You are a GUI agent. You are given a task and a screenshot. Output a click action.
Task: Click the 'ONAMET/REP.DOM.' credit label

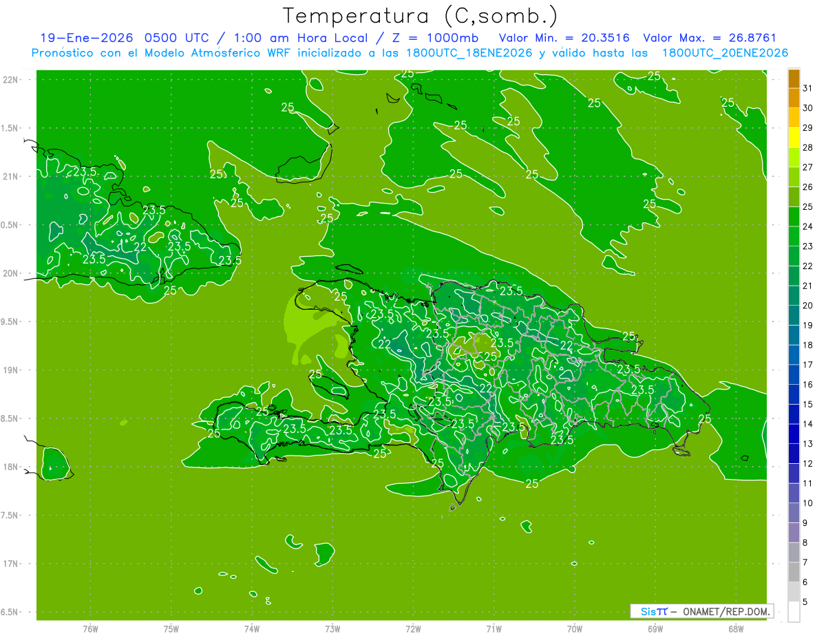pos(726,611)
